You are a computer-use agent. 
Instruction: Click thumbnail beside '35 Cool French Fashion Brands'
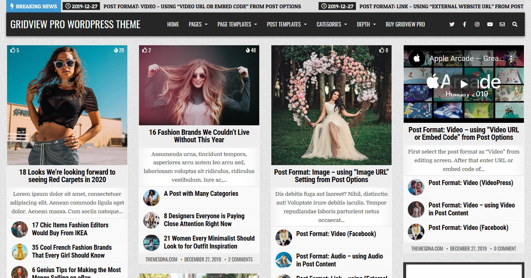pyautogui.click(x=19, y=252)
